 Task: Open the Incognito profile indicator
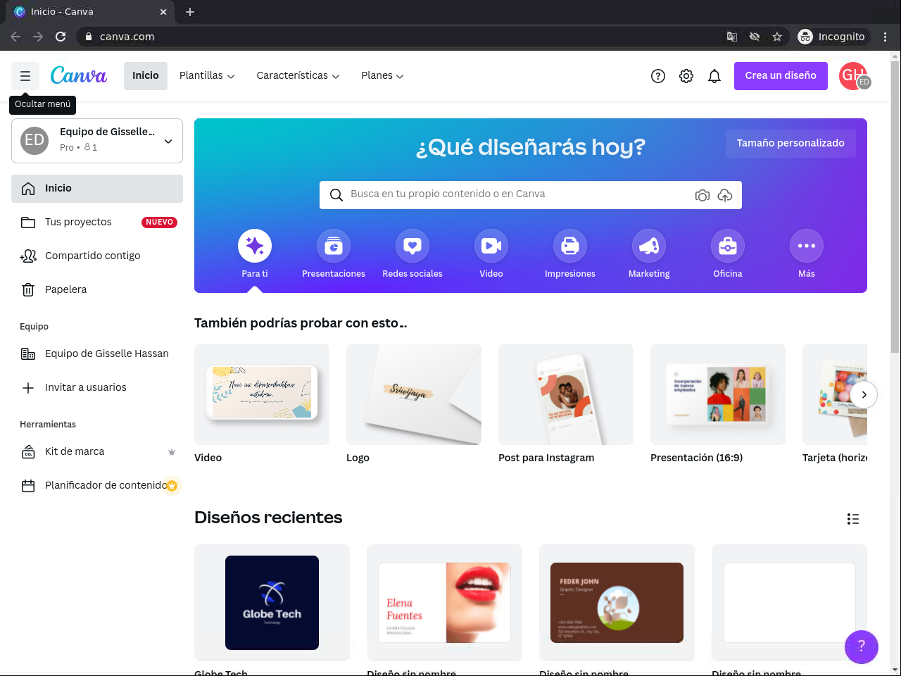click(833, 37)
